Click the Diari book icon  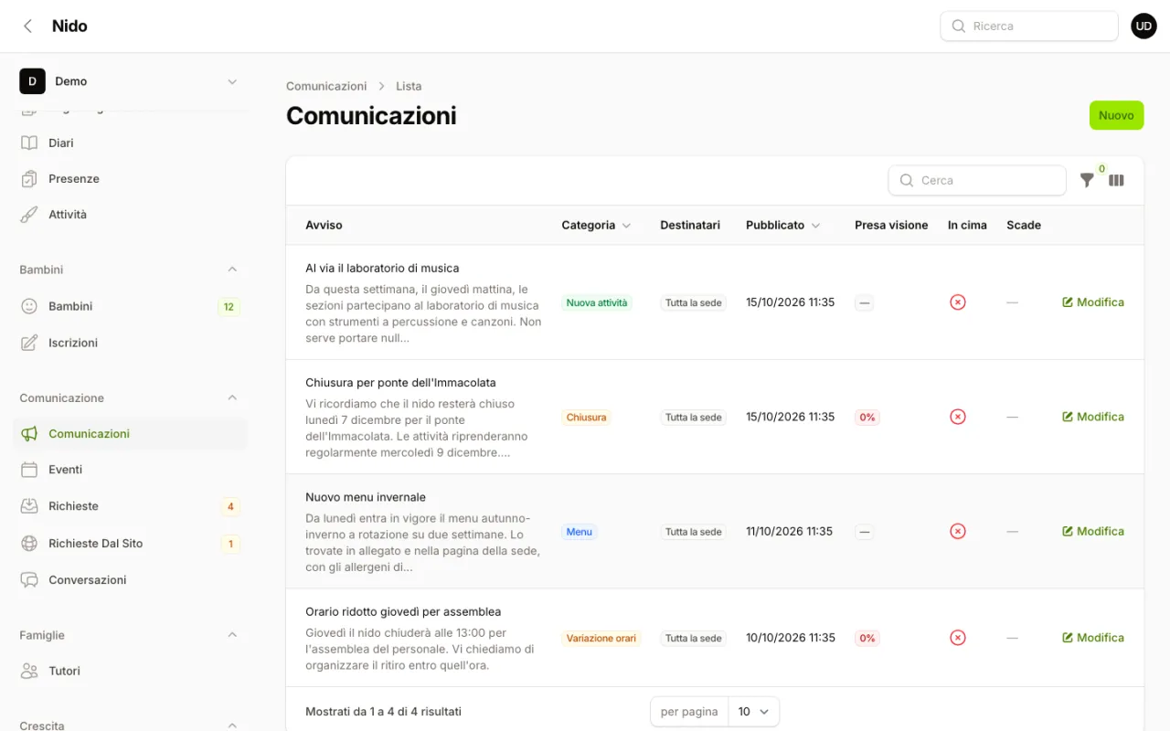tap(30, 143)
